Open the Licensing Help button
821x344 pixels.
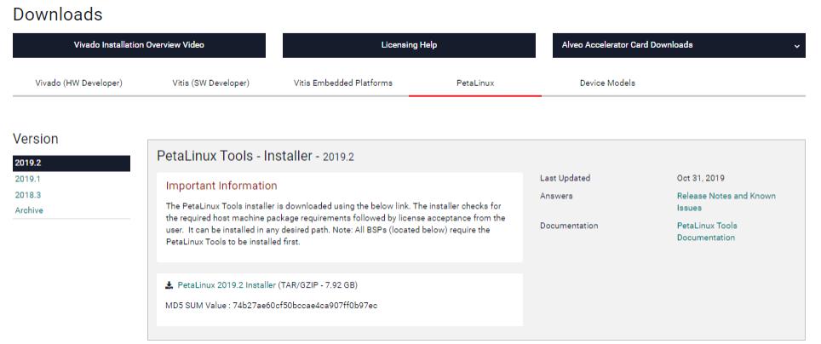(409, 45)
